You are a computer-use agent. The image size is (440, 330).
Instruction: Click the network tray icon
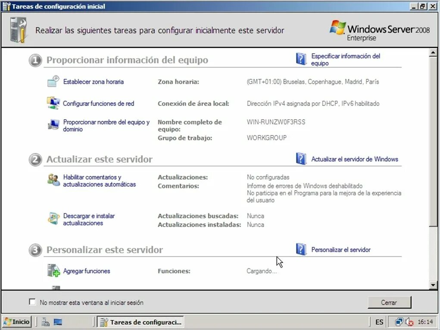(399, 322)
